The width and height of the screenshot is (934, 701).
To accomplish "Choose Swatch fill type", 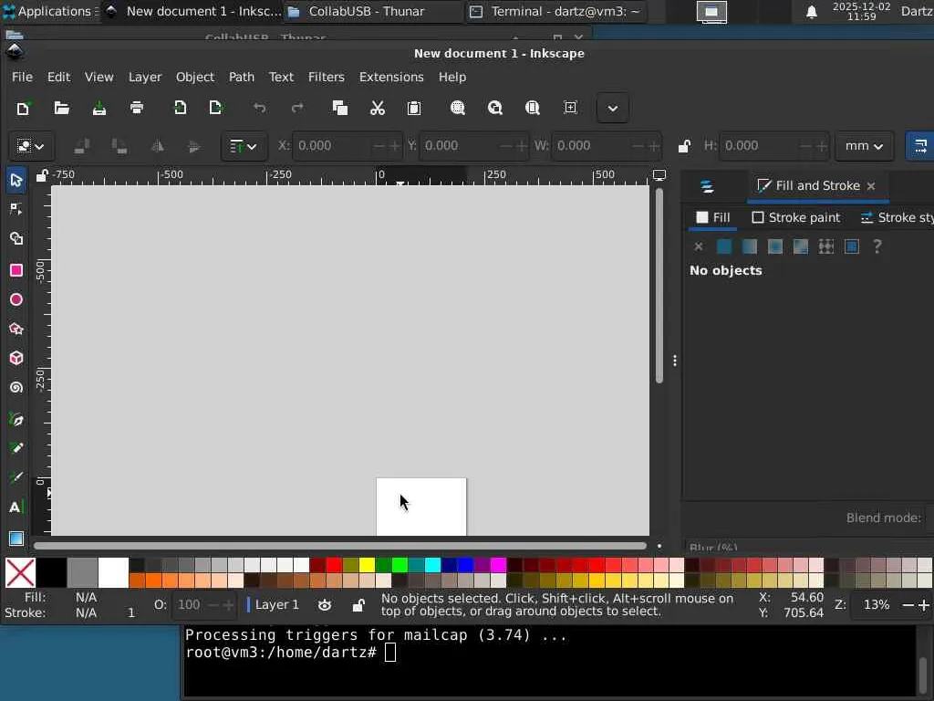I will (852, 246).
